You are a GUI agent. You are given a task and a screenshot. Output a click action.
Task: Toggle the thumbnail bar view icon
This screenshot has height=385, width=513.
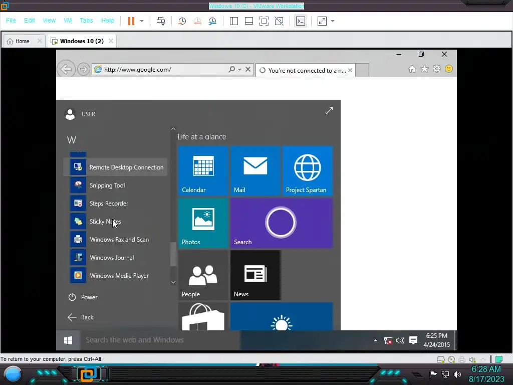pos(249,21)
